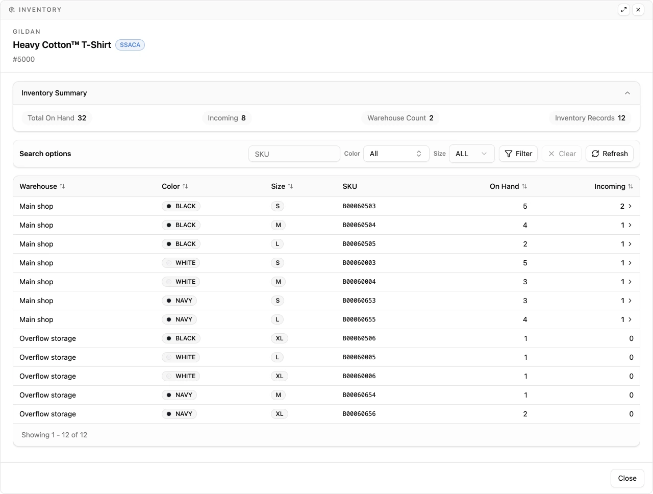Open incoming chevron for SKU B00060655

pyautogui.click(x=630, y=319)
